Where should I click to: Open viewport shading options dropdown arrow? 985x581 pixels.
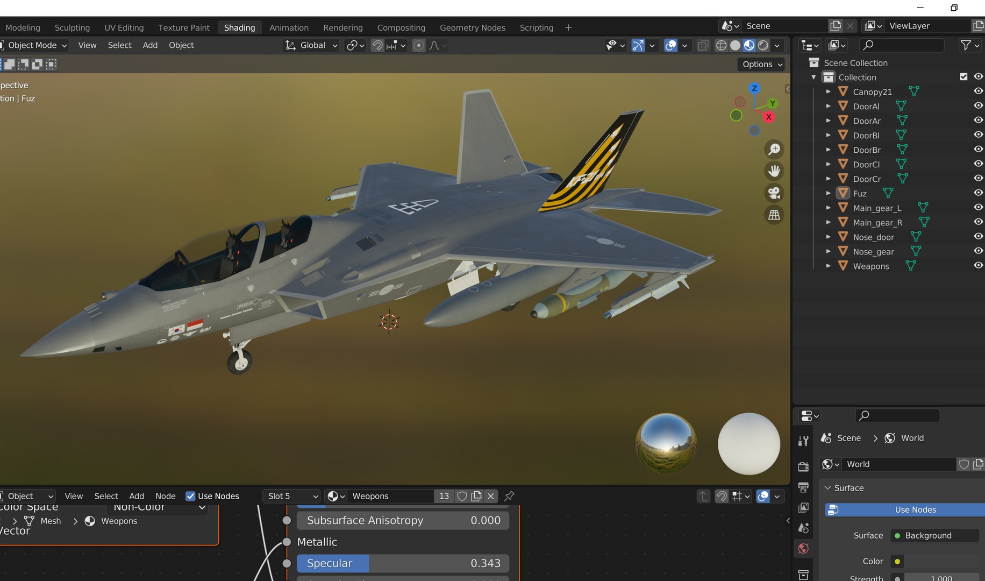[777, 46]
